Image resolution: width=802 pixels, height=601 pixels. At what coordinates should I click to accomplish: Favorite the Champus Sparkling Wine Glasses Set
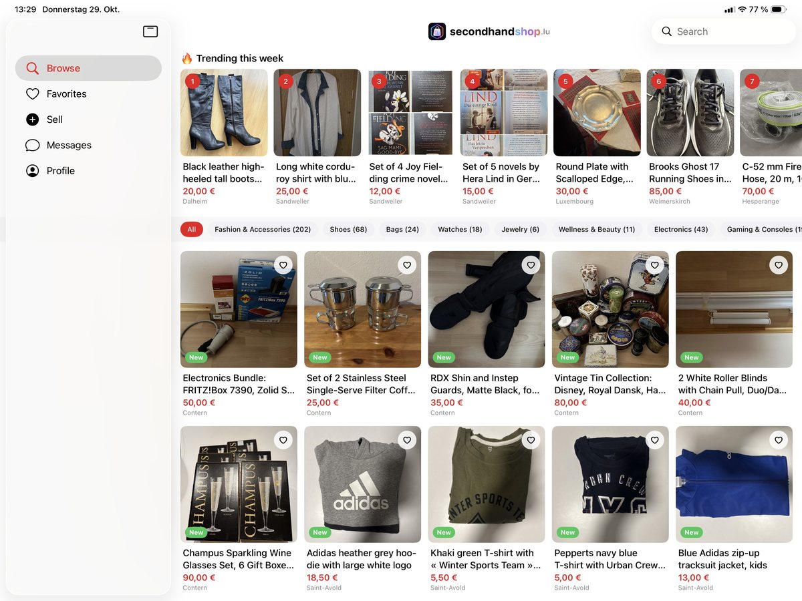tap(283, 440)
